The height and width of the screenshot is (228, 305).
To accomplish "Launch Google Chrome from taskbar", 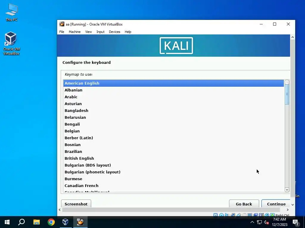I will 51,222.
